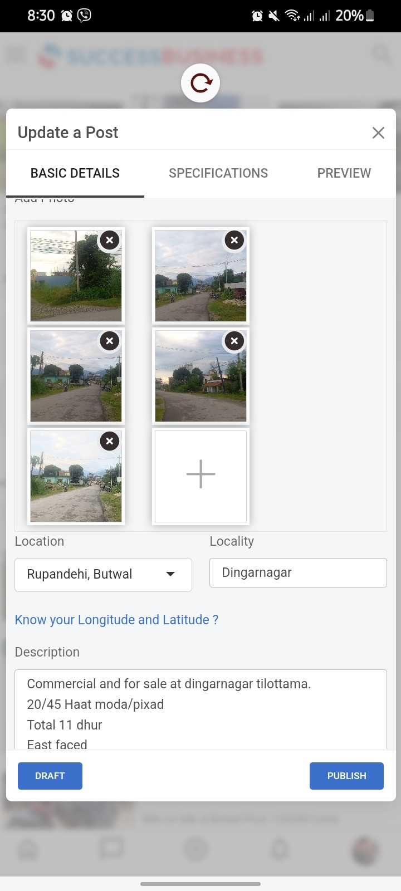
Task: Switch to the Specifications tab
Action: click(218, 173)
